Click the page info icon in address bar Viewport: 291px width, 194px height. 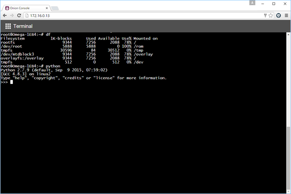(27, 16)
